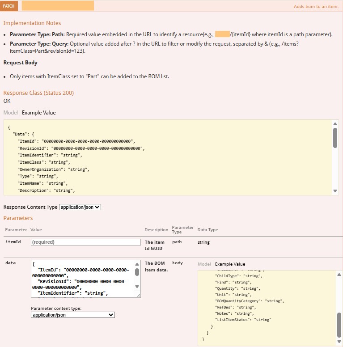Image resolution: width=343 pixels, height=347 pixels.
Task: Click down arrow of data textarea scrollbar
Action: pyautogui.click(x=137, y=287)
